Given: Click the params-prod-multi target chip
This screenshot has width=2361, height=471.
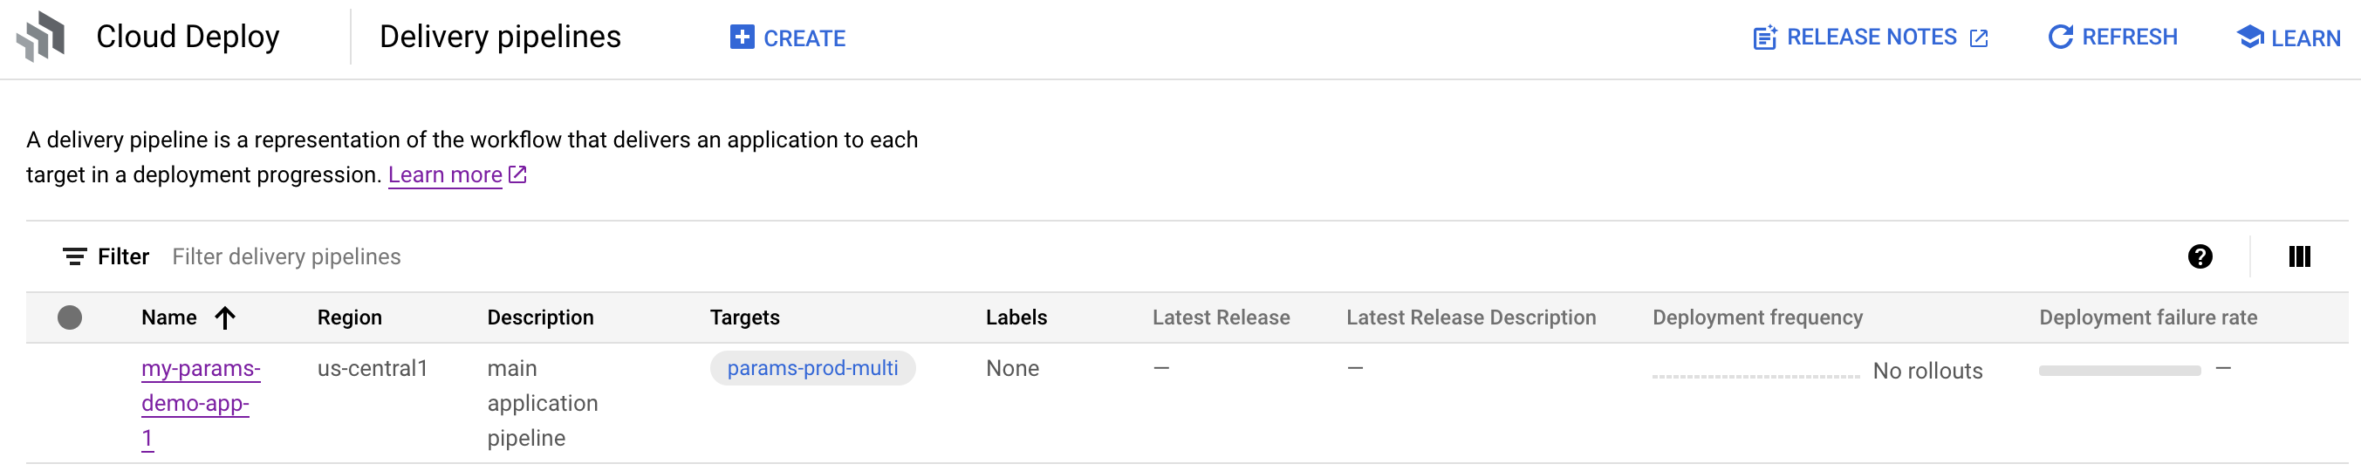Looking at the screenshot, I should tap(812, 368).
